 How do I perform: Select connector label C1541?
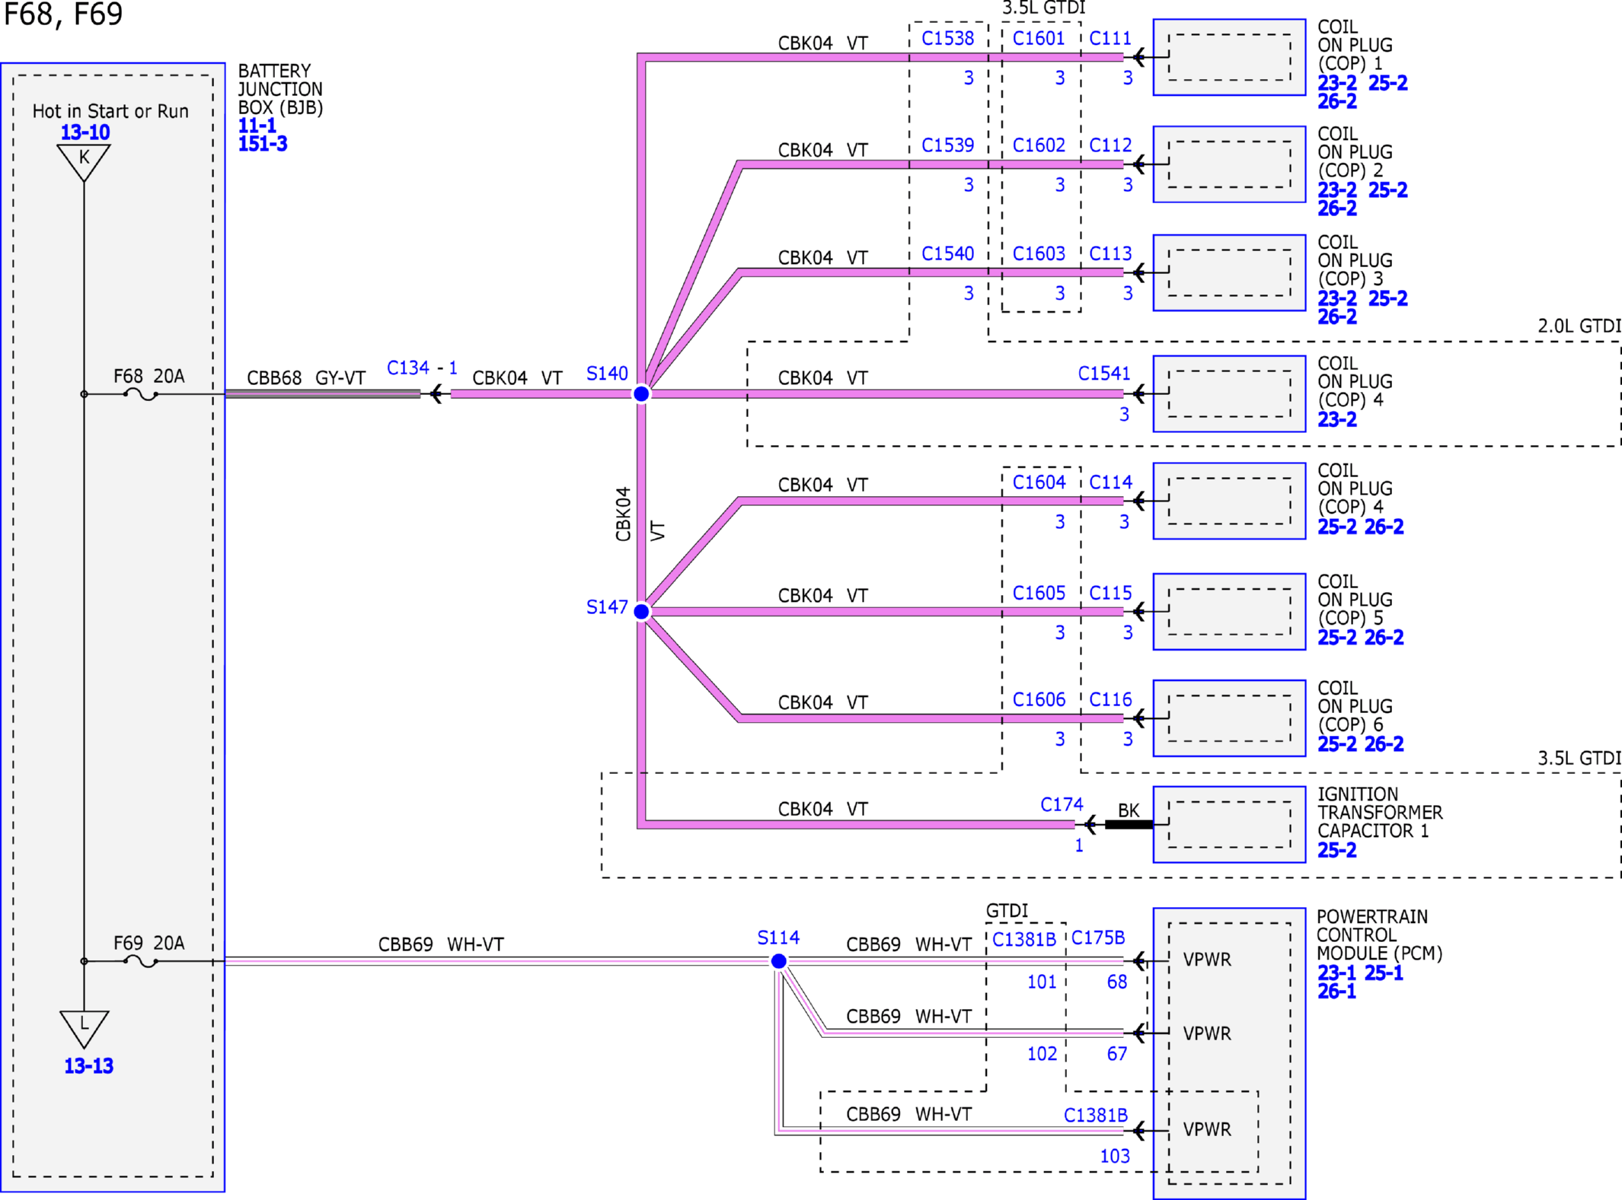coord(1104,373)
